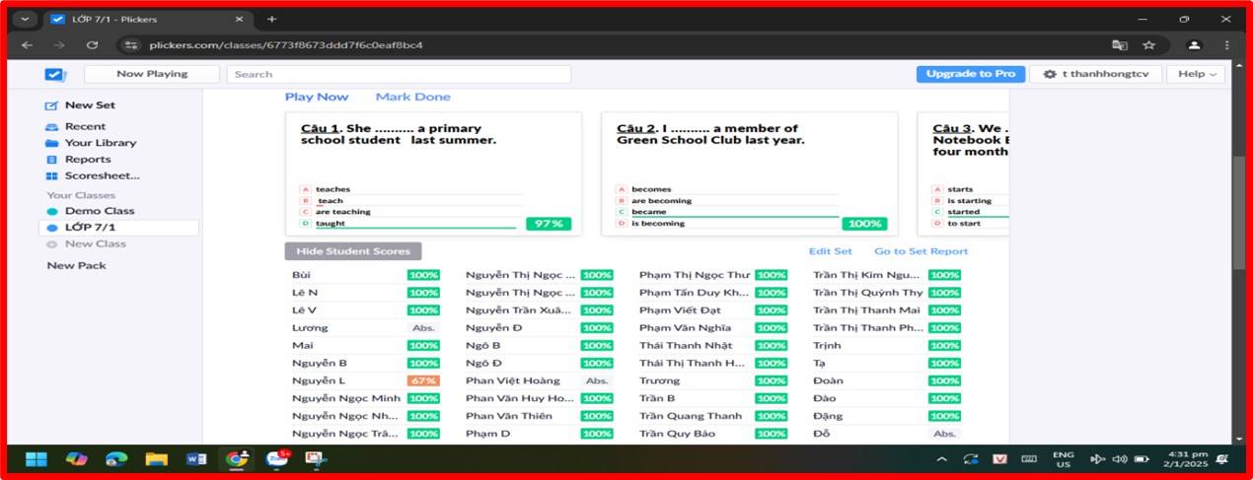Open the Chrome three-dot menu
Screen dimensions: 1253x480
pos(1226,44)
